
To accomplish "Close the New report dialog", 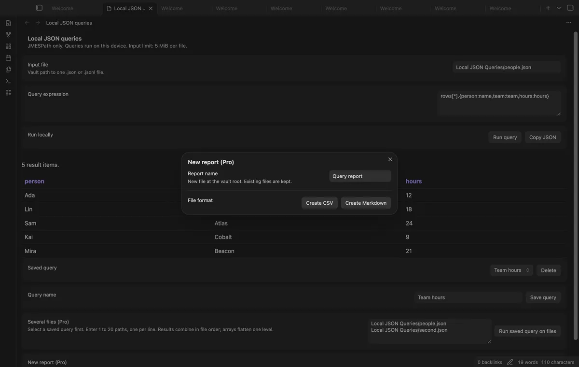I will (390, 159).
